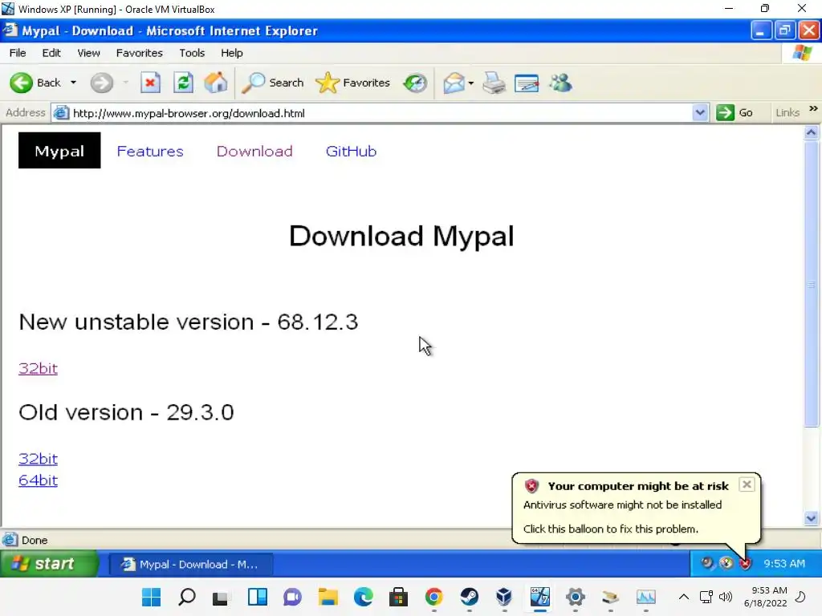
Task: Download the 32bit old version 29.3.0
Action: (38, 459)
